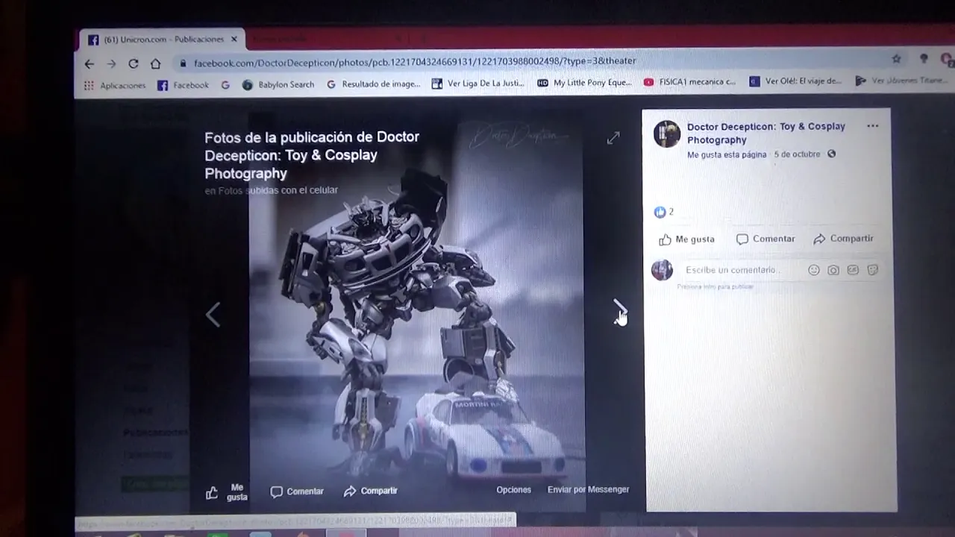
Task: Close the Unicron.com Publicaciones tab
Action: point(234,39)
